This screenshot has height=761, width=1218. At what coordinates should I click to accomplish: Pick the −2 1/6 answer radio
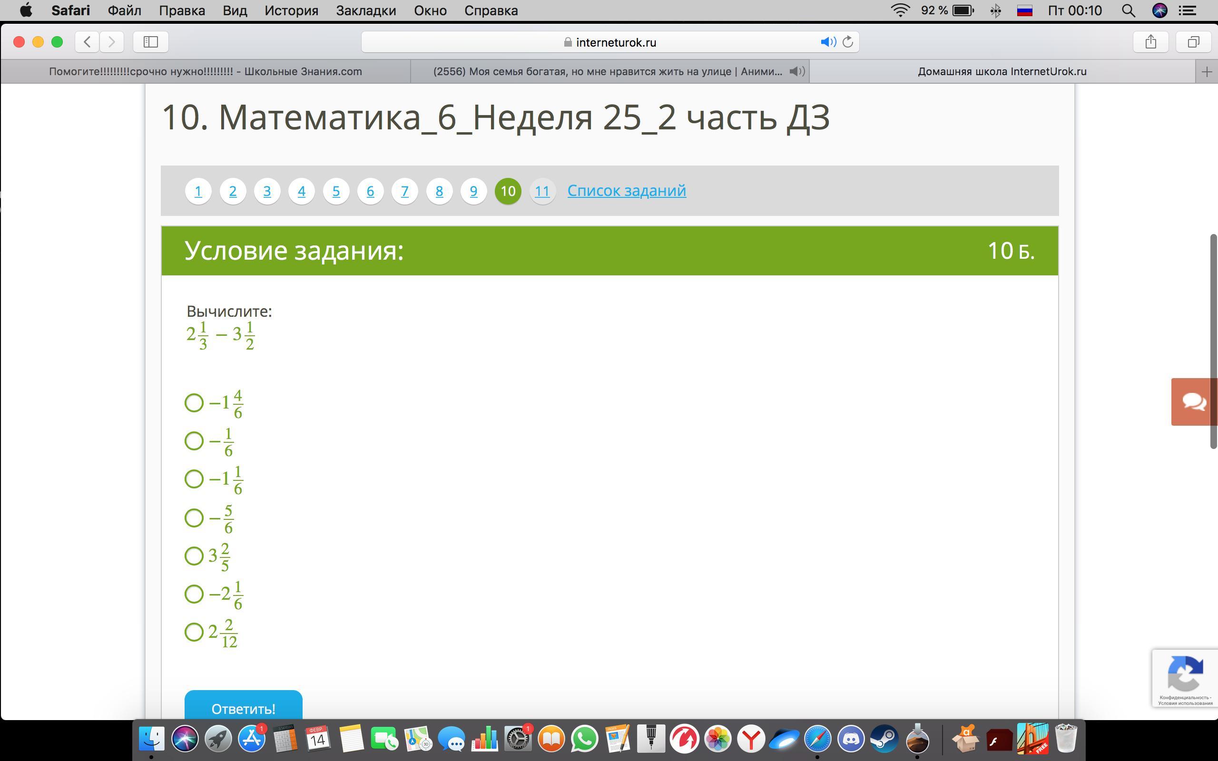(x=194, y=594)
